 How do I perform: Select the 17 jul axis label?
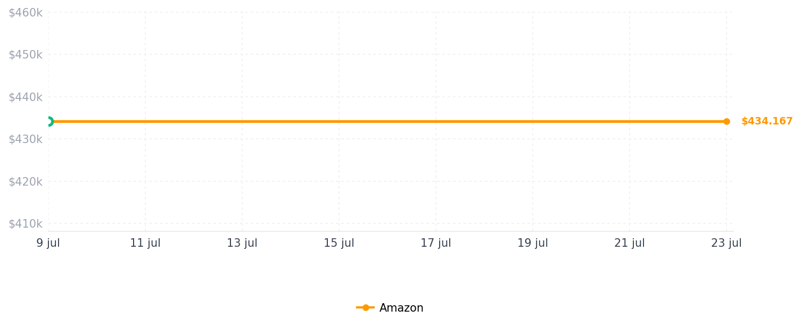(x=436, y=243)
